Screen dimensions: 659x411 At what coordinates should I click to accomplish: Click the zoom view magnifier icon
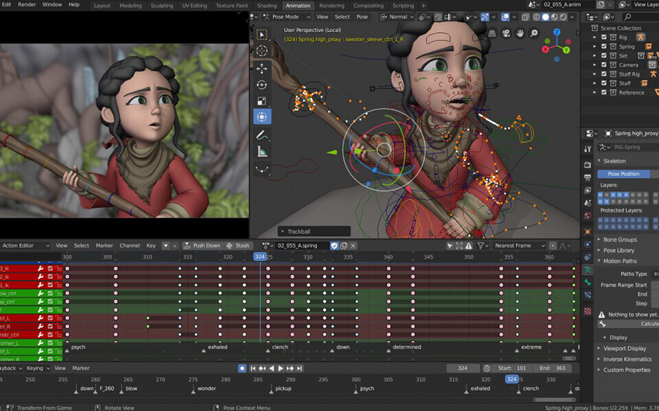click(534, 34)
